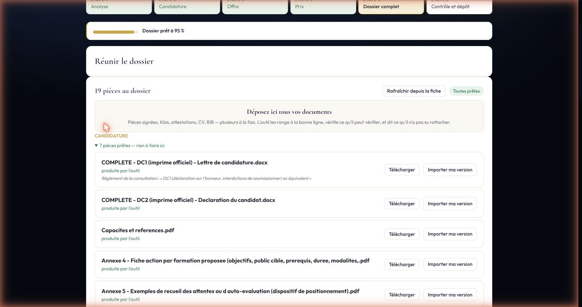Download the DC1 Lettre de candidature file

coord(402,169)
